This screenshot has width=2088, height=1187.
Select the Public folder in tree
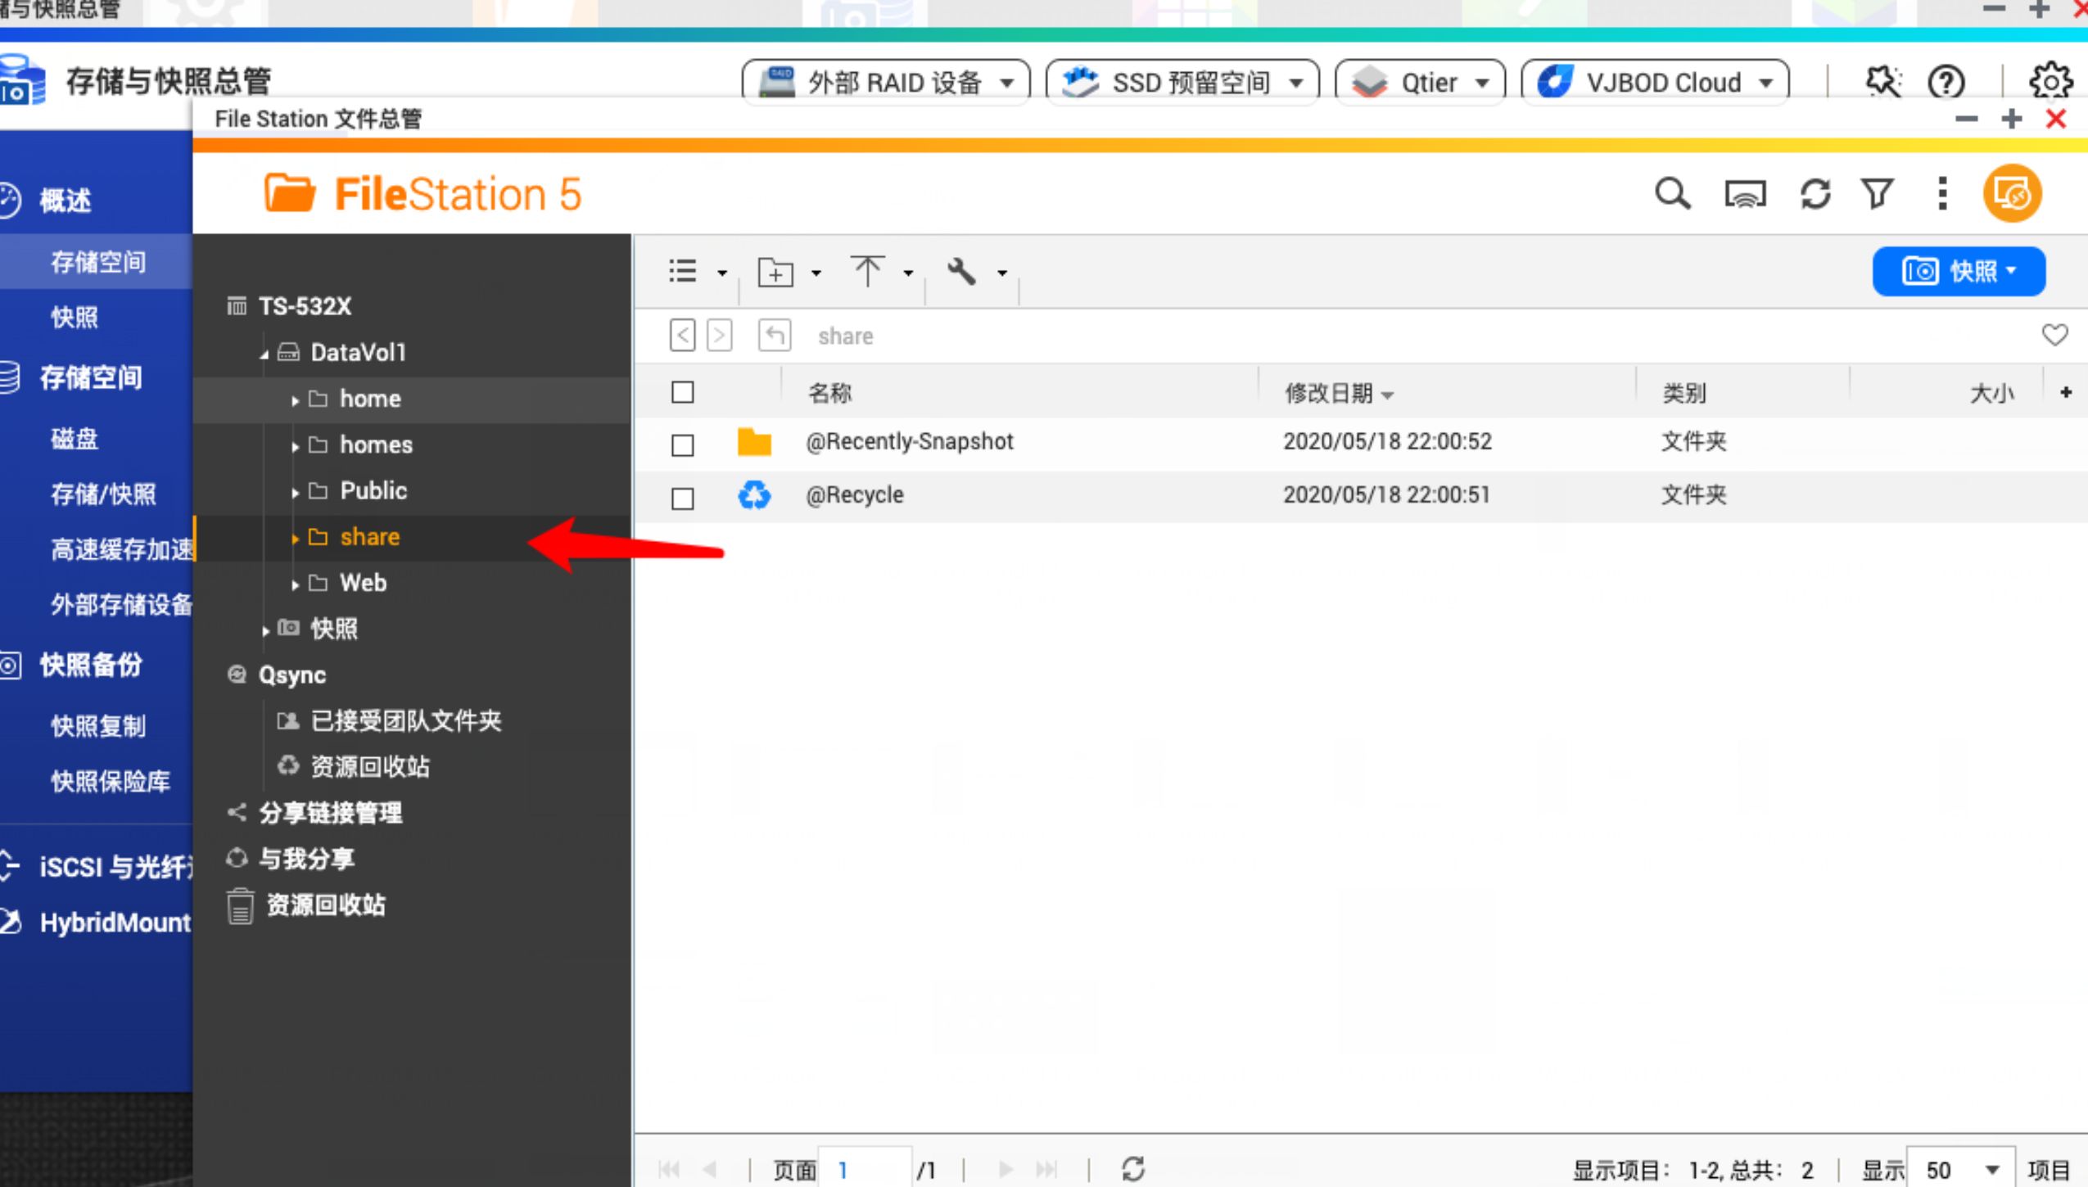[x=373, y=490]
